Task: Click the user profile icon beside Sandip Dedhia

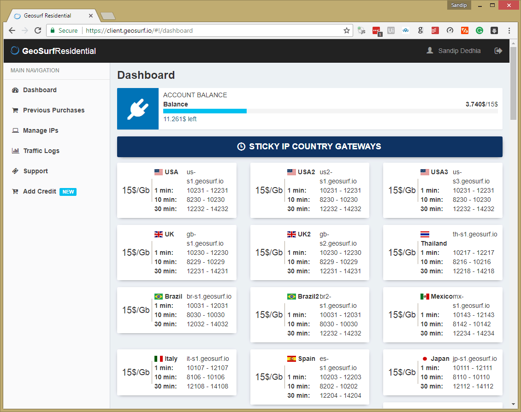Action: 430,50
